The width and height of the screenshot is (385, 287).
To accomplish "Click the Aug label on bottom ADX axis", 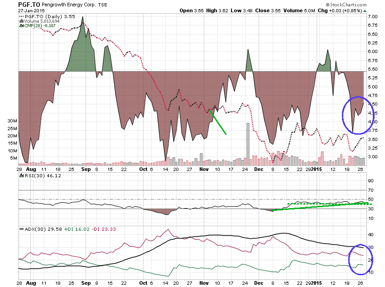I will click(x=31, y=283).
